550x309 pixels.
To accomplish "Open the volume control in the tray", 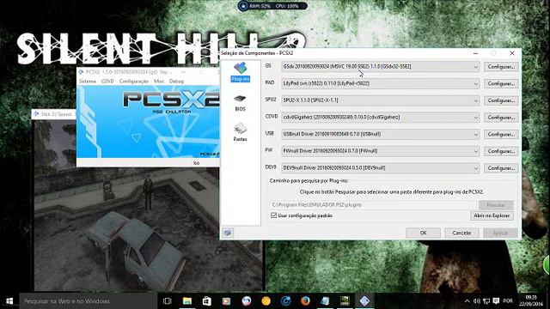I will click(476, 301).
